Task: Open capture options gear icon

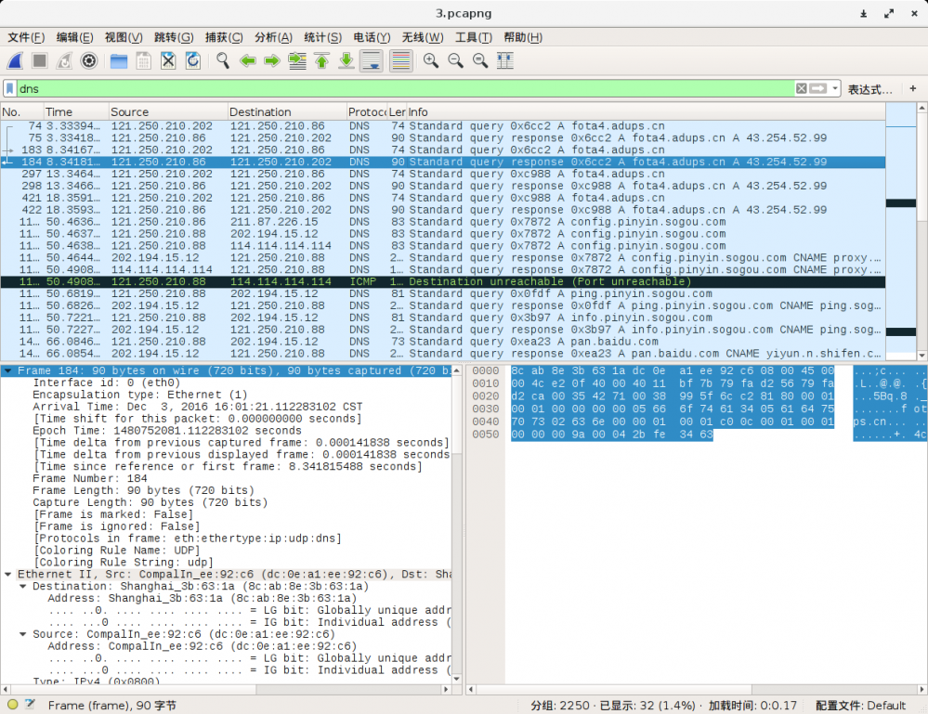Action: [89, 60]
